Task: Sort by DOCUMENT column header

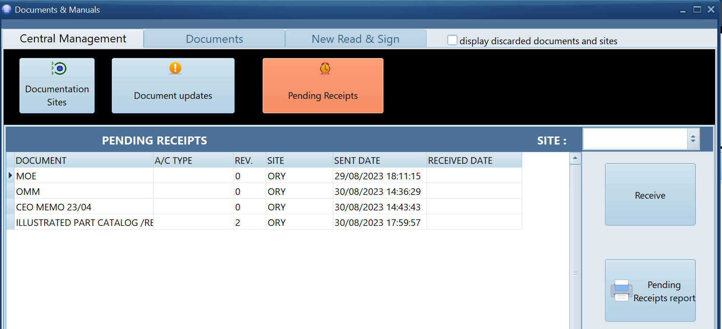Action: (x=84, y=160)
